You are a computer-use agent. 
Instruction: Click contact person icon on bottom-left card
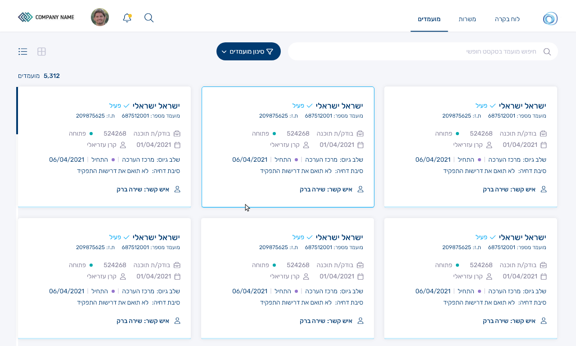(x=177, y=321)
